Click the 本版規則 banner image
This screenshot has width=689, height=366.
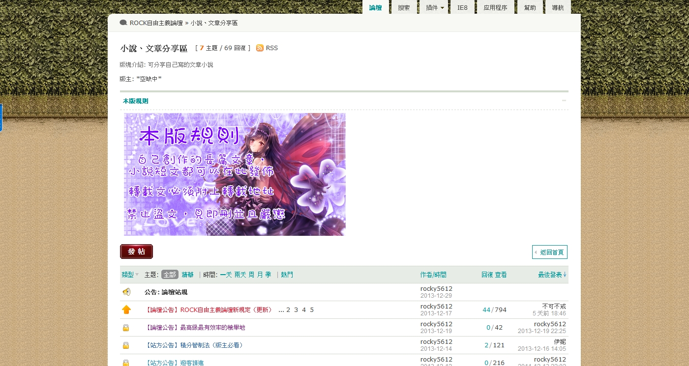235,174
